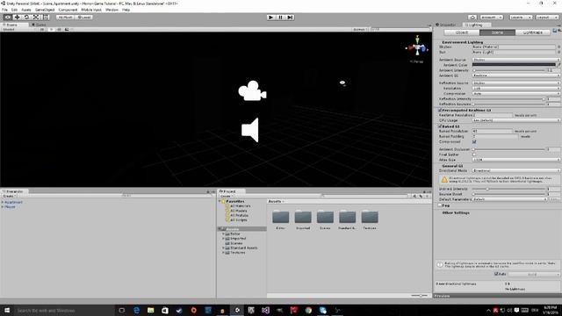The width and height of the screenshot is (562, 316).
Task: Switch to the Lightmaps lighting tab
Action: click(x=533, y=32)
